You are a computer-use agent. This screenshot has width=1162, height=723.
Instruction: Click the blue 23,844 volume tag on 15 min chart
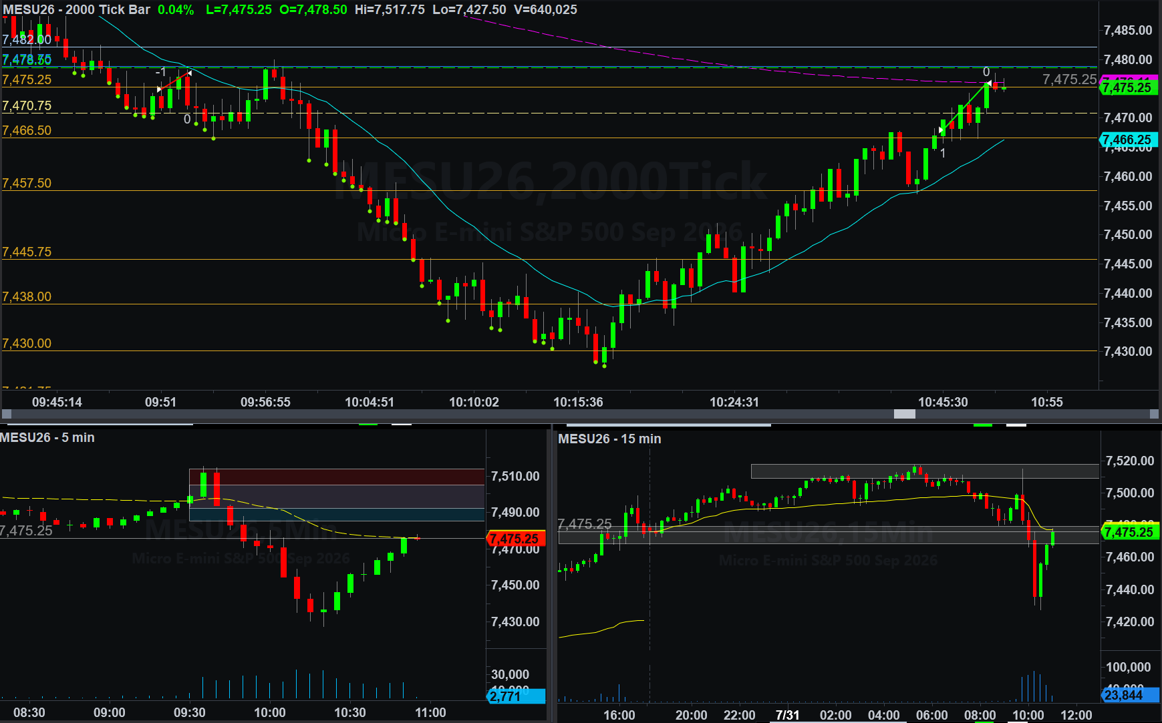(x=1130, y=696)
